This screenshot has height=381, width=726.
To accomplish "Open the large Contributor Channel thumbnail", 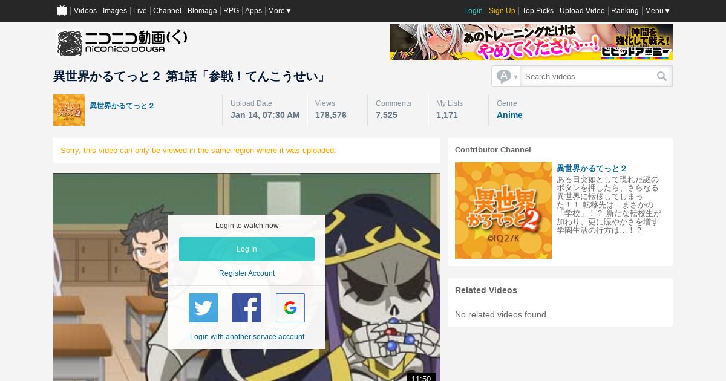I will point(503,210).
